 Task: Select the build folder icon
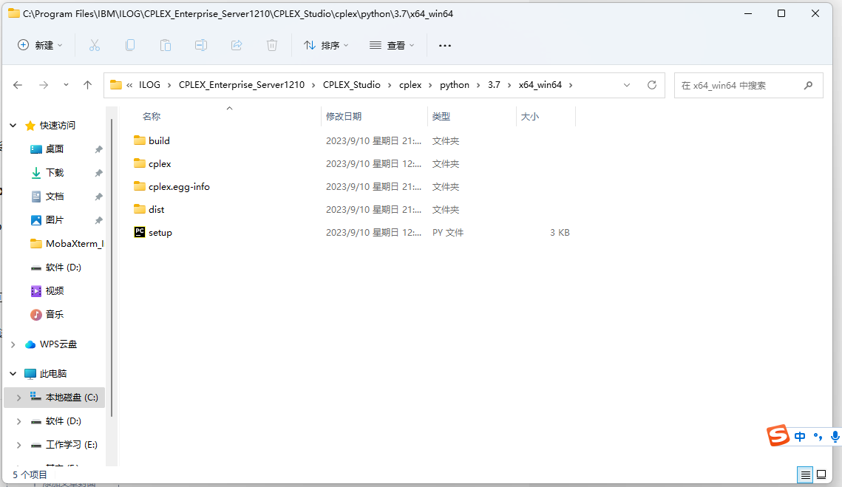click(x=140, y=140)
